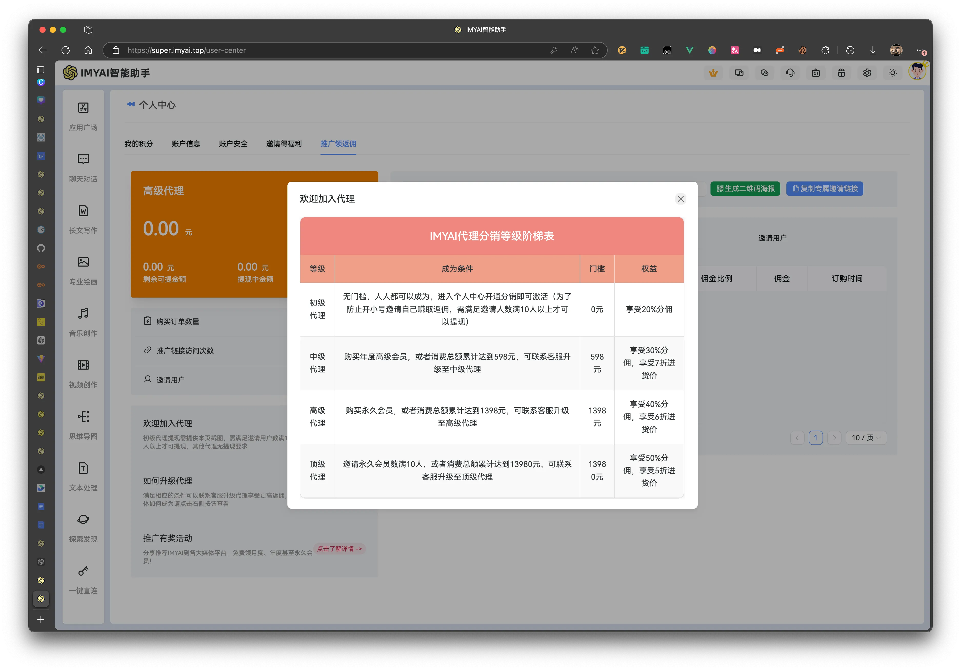Click the 如何升级代理 heading
The width and height of the screenshot is (961, 670).
pyautogui.click(x=167, y=481)
